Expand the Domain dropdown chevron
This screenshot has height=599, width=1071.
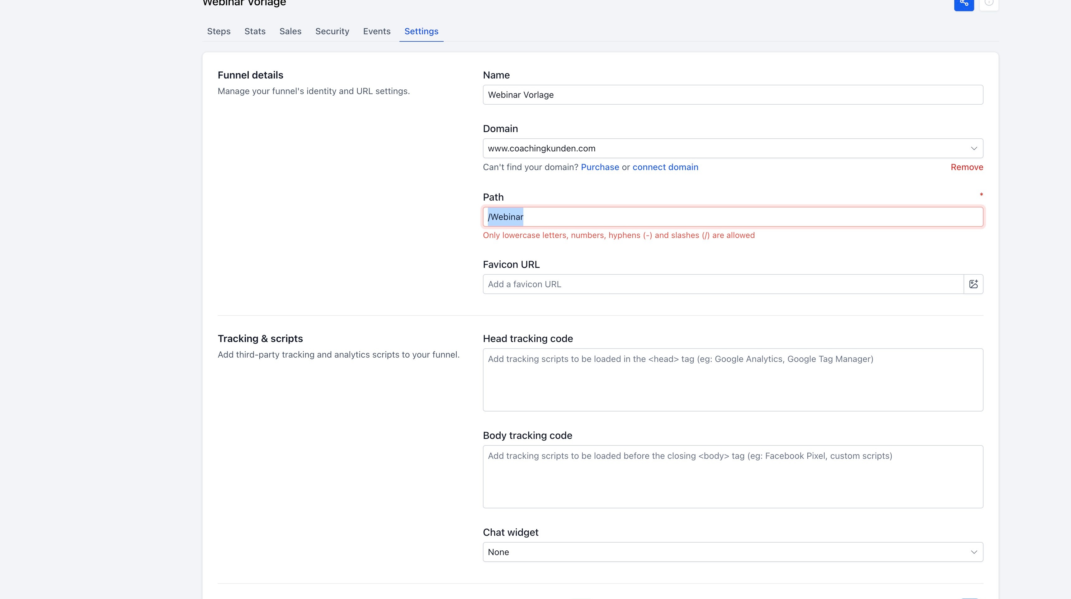974,149
